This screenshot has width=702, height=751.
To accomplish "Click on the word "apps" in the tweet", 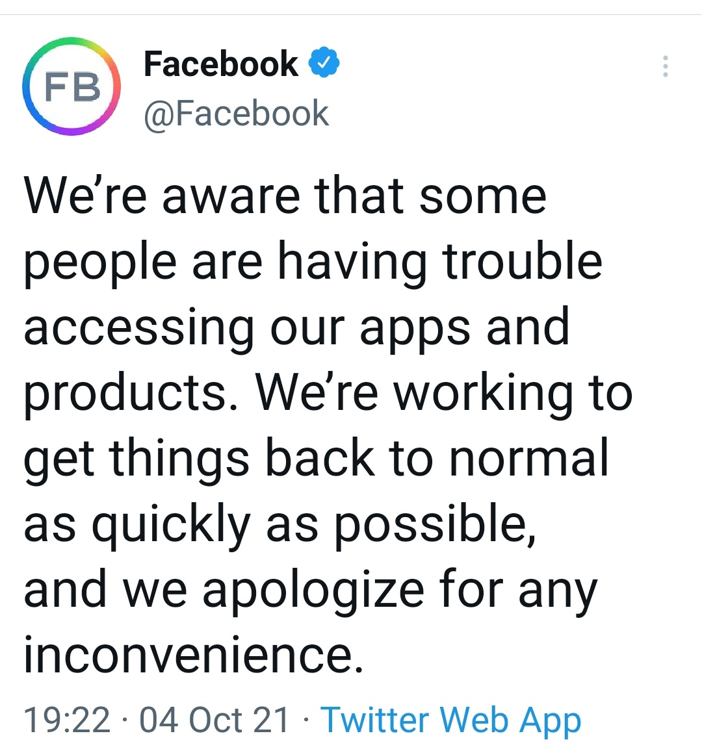I will 415,328.
